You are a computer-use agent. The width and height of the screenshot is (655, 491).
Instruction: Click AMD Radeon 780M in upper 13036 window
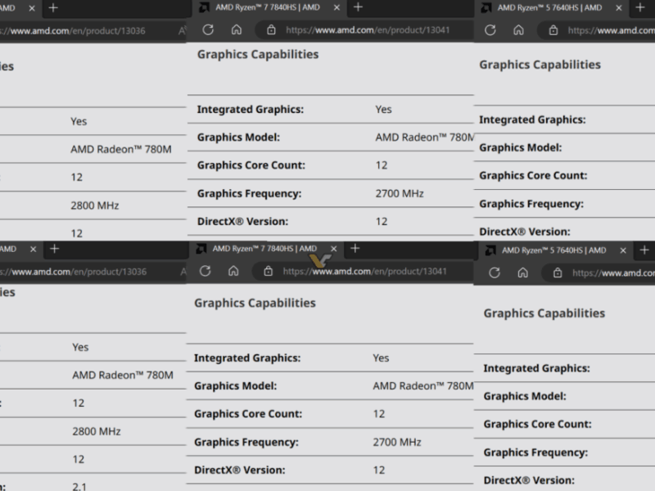pyautogui.click(x=121, y=150)
